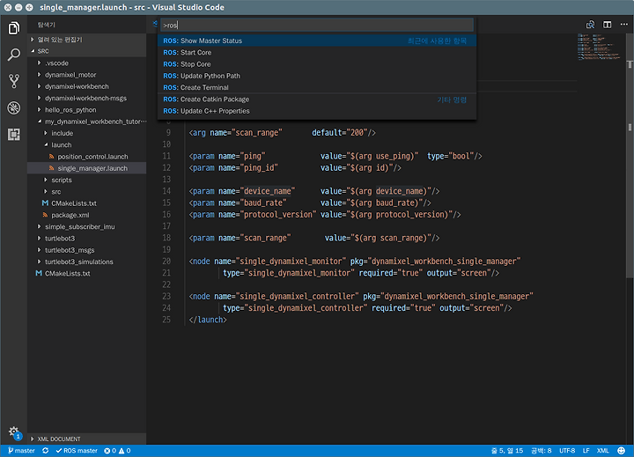Collapse the launch folder
Image resolution: width=634 pixels, height=457 pixels.
pyautogui.click(x=86, y=144)
